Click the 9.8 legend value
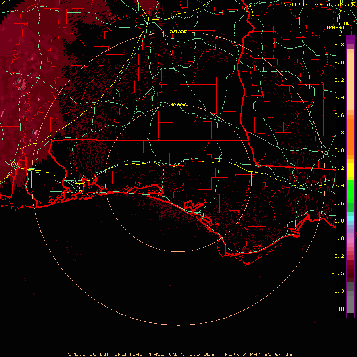The width and height of the screenshot is (357, 357). tap(339, 44)
